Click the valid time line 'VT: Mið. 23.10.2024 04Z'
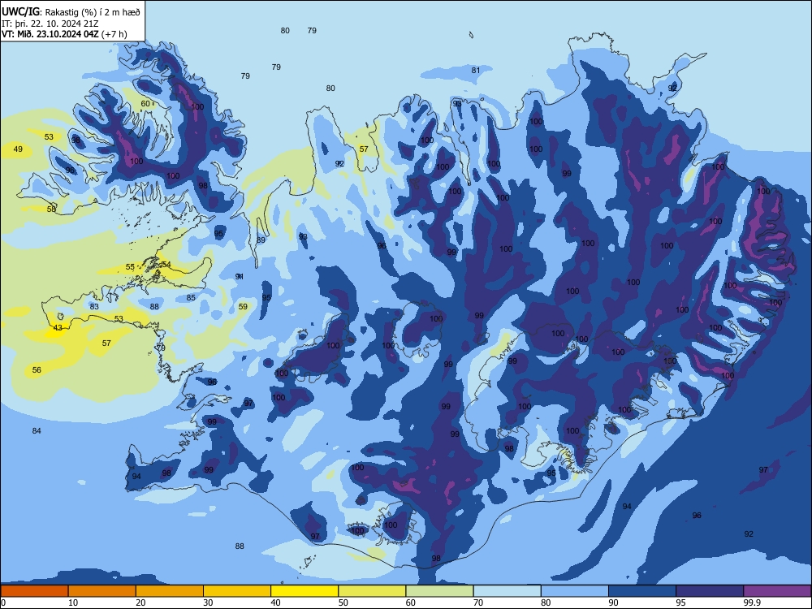This screenshot has width=812, height=609. point(50,34)
